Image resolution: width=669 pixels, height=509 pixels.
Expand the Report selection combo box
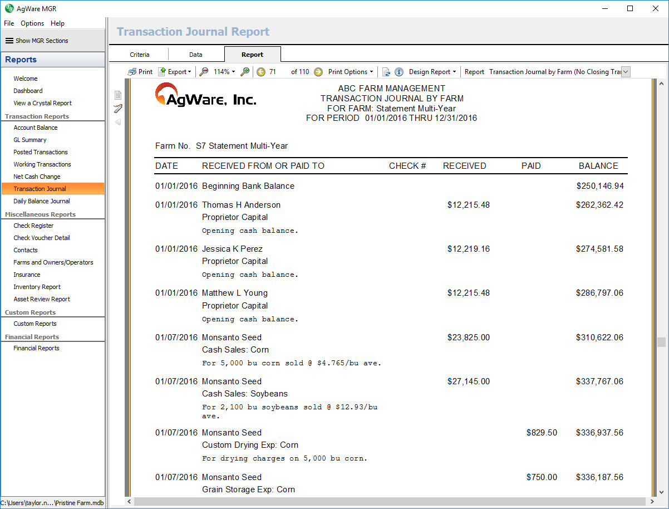pos(626,72)
